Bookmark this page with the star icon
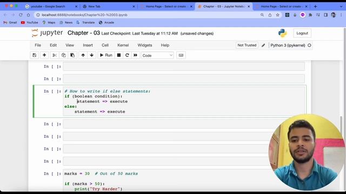346x194 pixels. click(277, 15)
